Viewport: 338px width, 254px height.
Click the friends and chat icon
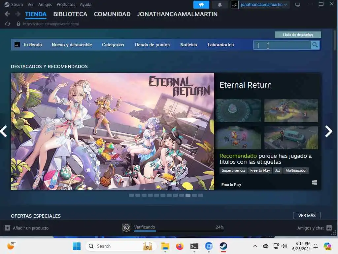click(x=329, y=228)
